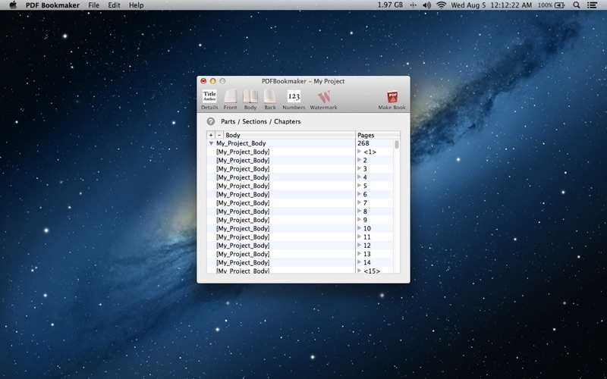Select the Body section icon
Image resolution: width=607 pixels, height=379 pixels.
point(250,97)
